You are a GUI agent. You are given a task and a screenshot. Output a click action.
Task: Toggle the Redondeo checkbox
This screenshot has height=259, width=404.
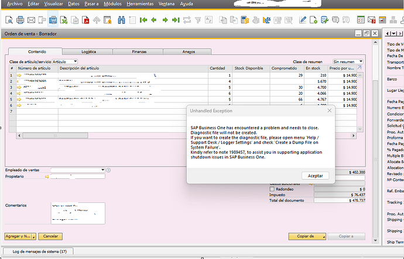click(x=271, y=189)
